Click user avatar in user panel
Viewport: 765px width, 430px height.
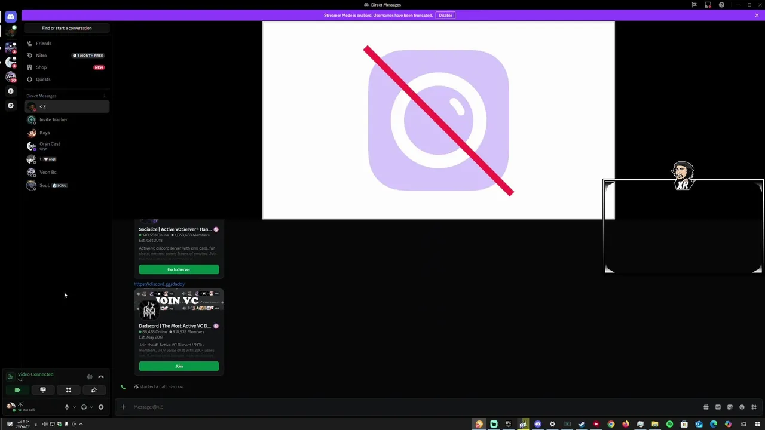[11, 406]
